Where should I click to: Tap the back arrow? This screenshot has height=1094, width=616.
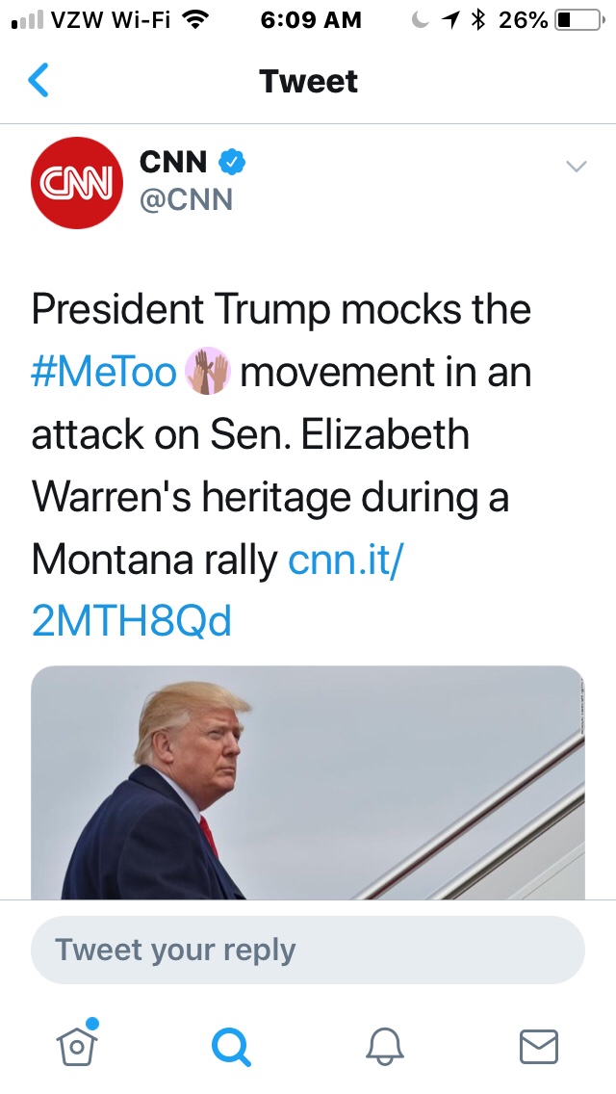[x=38, y=81]
